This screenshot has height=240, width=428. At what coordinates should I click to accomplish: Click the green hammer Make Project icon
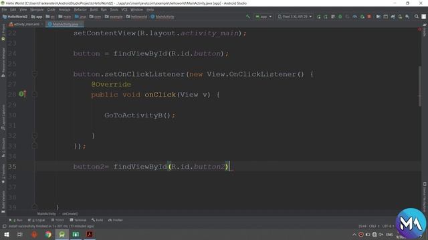tap(248, 17)
